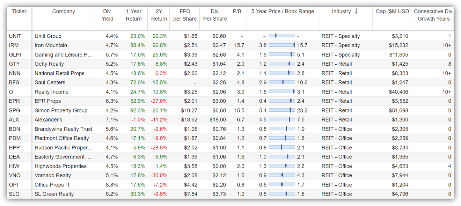The width and height of the screenshot is (461, 206).
Task: Click the Div. Per Share header
Action: click(215, 15)
